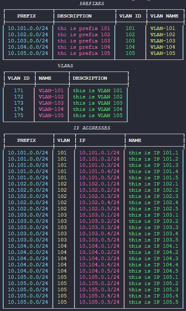Select IP 10.102.0.3/24
186x311 pixels.
tap(99, 196)
